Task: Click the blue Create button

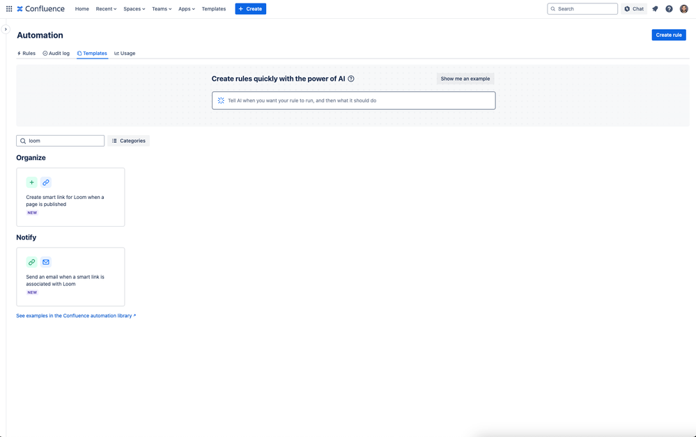Action: (x=250, y=9)
